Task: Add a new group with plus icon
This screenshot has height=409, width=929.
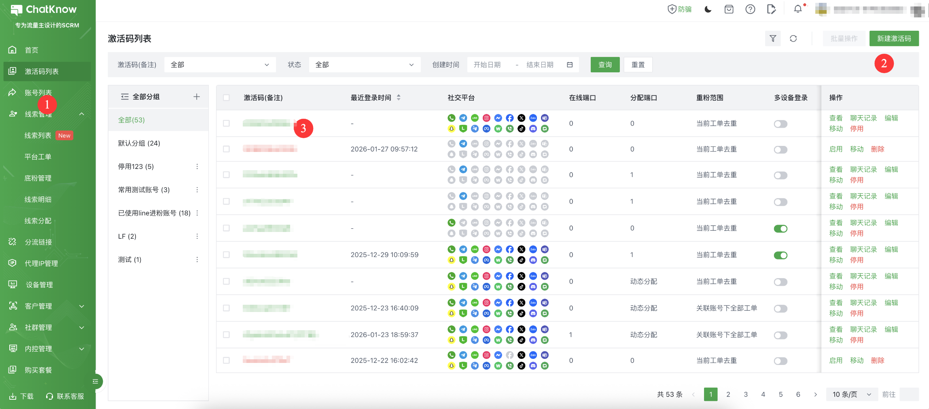Action: [x=197, y=97]
